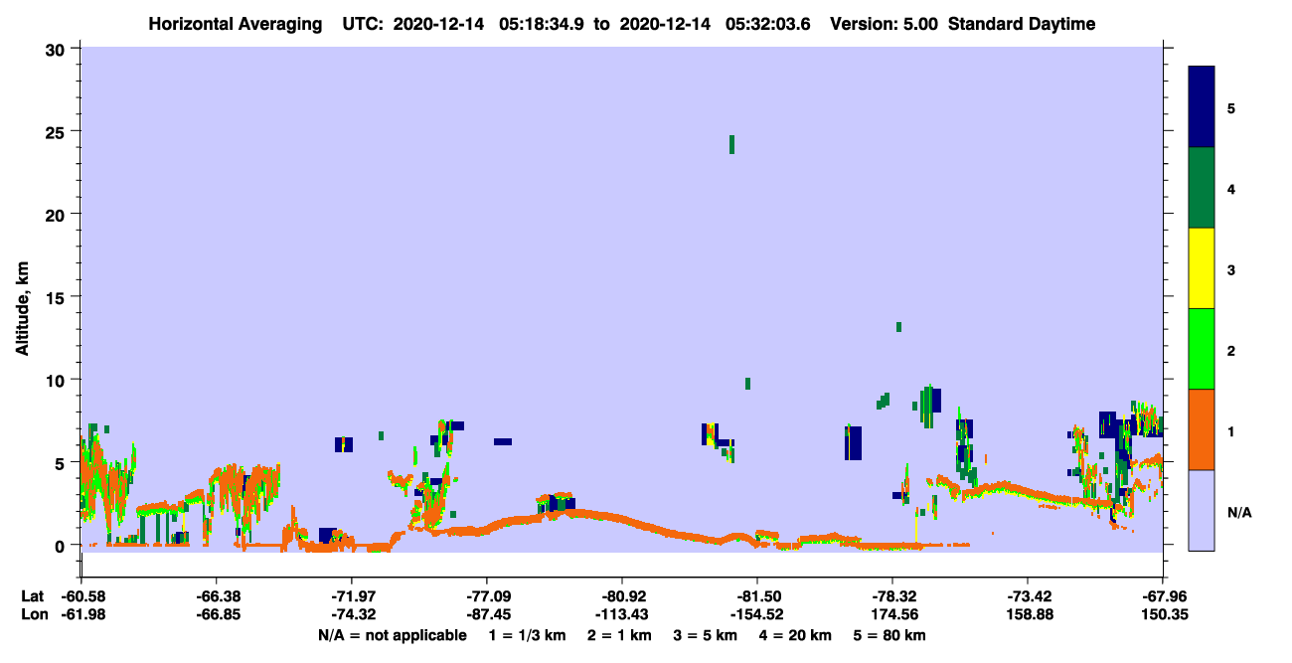Click the 'Version: 5.00' text
The height and width of the screenshot is (663, 1292).
pyautogui.click(x=885, y=24)
